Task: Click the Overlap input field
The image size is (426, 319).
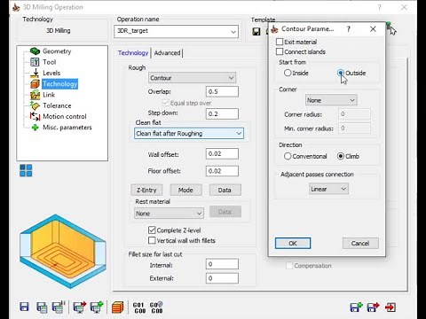Action: 222,91
